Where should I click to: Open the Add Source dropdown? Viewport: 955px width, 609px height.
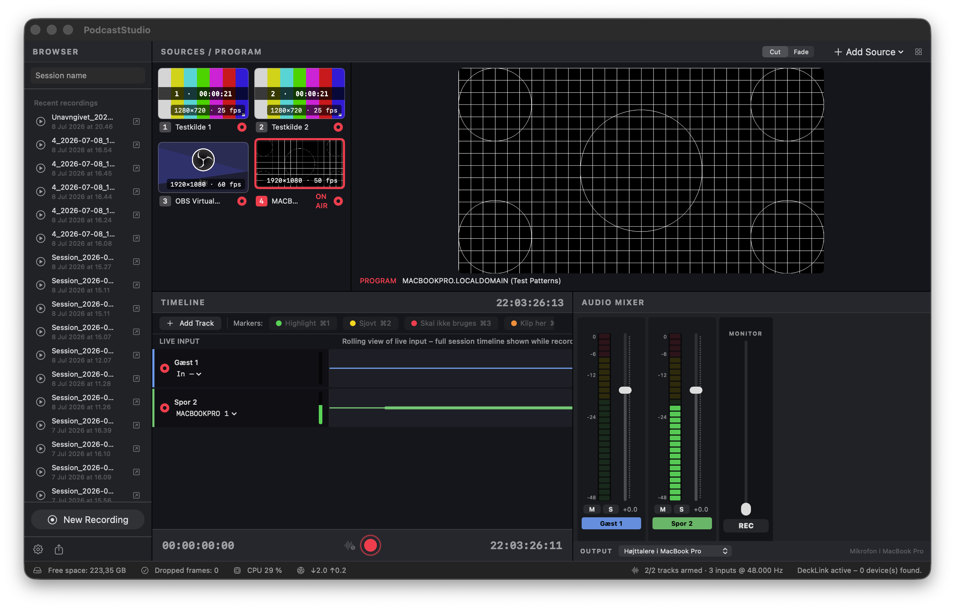click(x=869, y=52)
